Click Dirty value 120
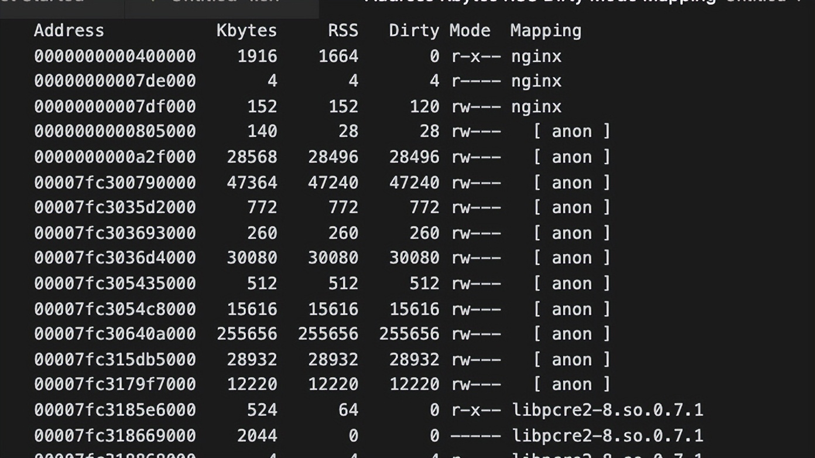The width and height of the screenshot is (815, 458). 424,107
